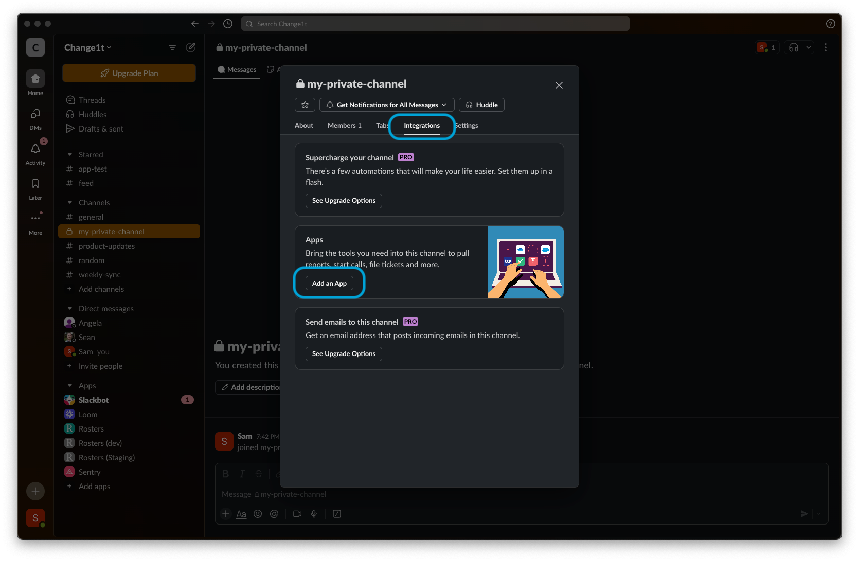859x561 pixels.
Task: Switch to the About tab
Action: 304,125
